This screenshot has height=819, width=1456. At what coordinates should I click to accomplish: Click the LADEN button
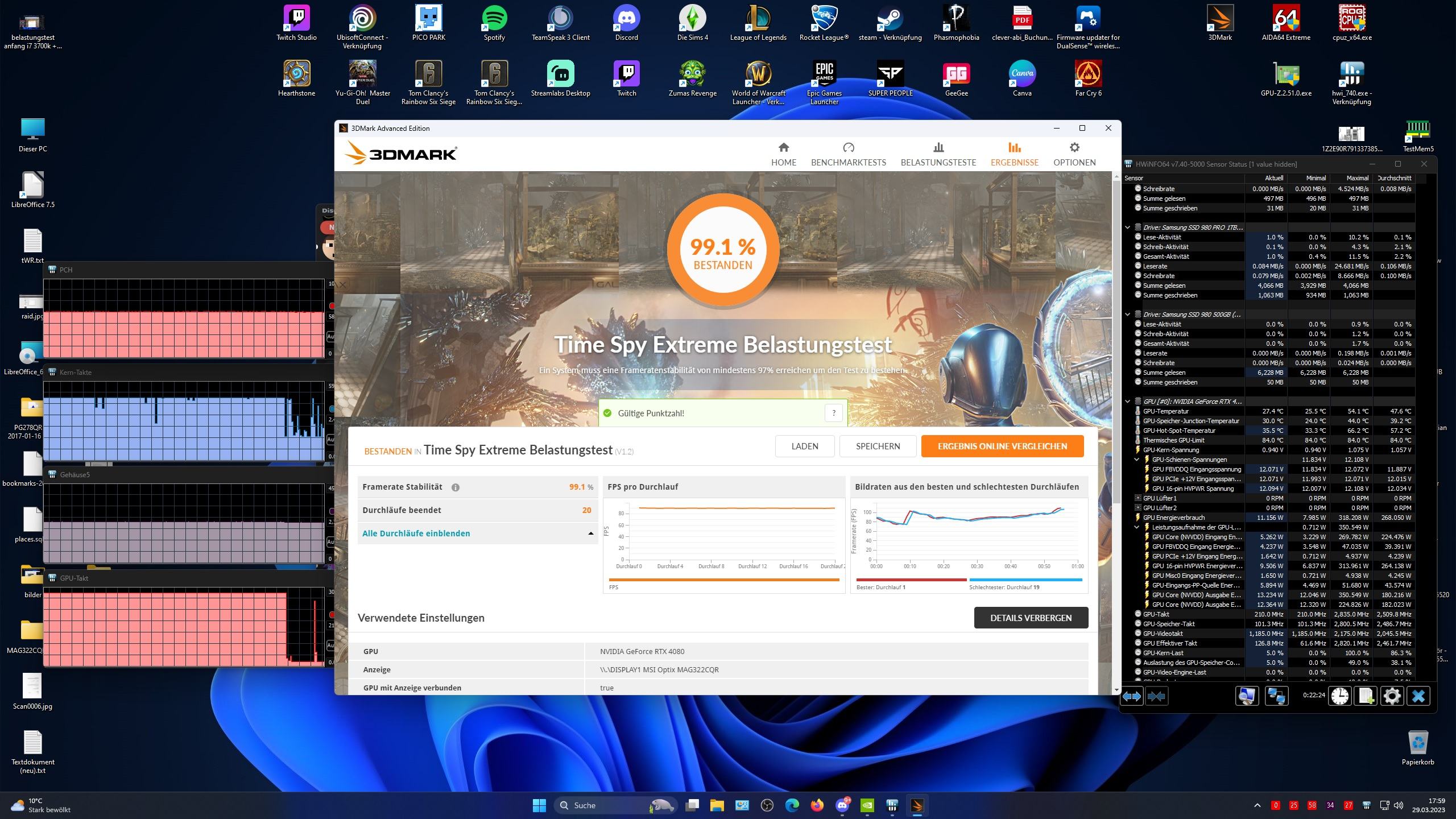click(804, 446)
